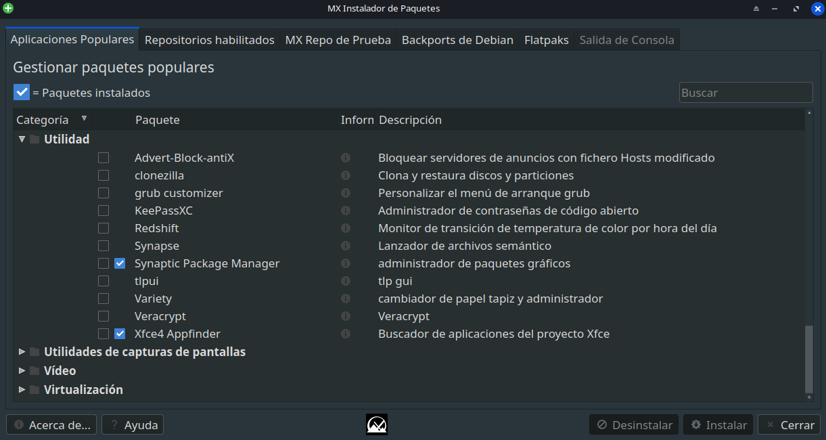View info icon for KeePassXC
This screenshot has width=826, height=440.
coord(345,211)
